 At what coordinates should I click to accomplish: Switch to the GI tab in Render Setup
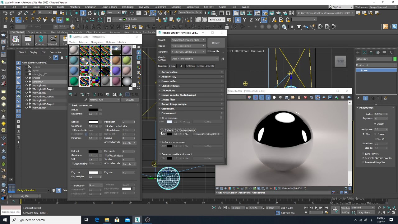click(181, 66)
